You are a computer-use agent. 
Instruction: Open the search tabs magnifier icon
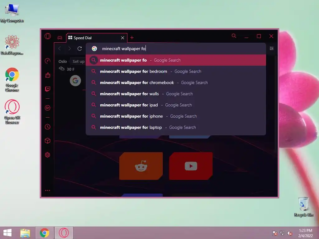[x=234, y=36]
